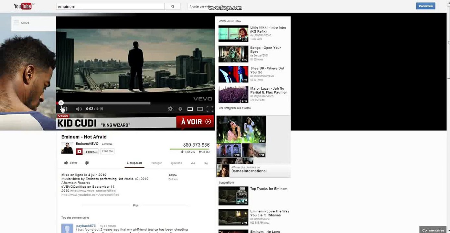Open the 33 vidéos link

[107, 144]
